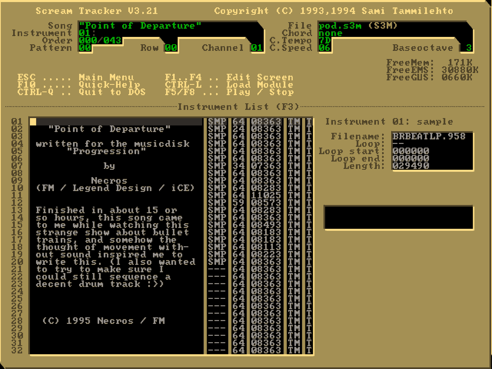Click the Pattern number field 00

point(85,48)
